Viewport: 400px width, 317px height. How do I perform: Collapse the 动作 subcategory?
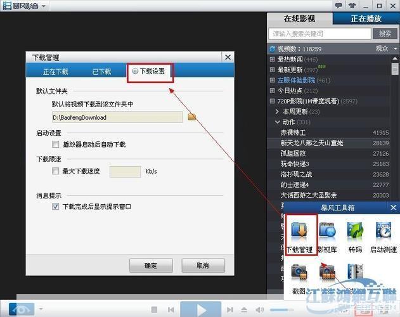(277, 122)
